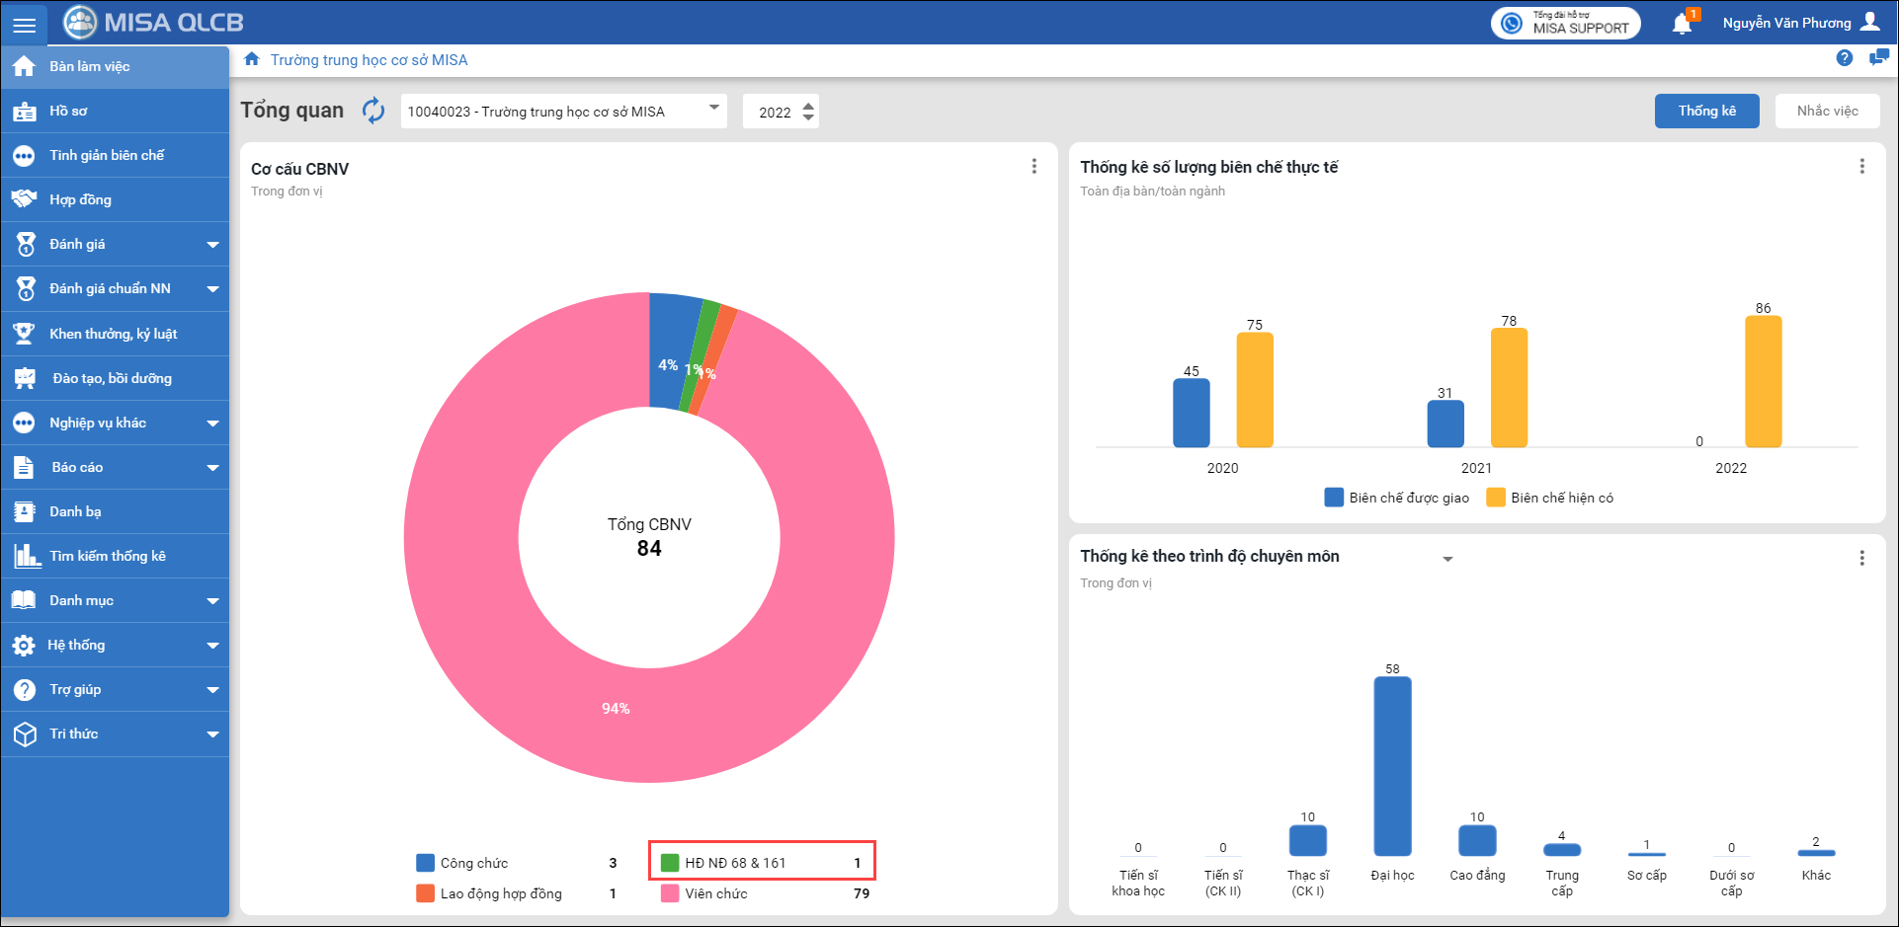Click the hamburger menu icon

(24, 25)
